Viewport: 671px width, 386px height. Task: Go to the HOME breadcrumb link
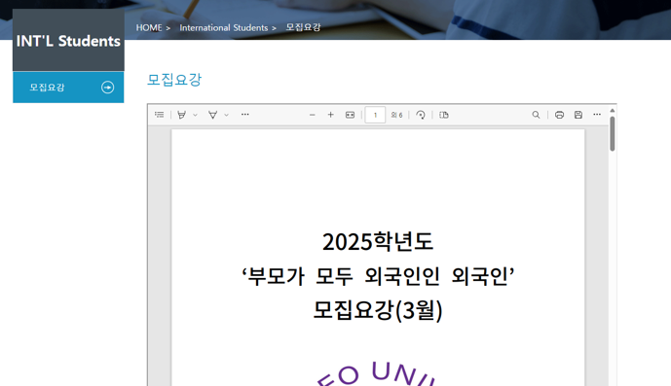tap(149, 28)
